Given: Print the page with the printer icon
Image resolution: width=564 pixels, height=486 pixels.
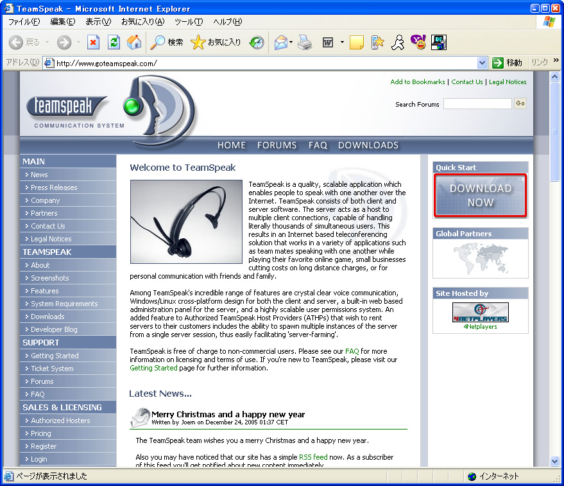Looking at the screenshot, I should point(305,42).
